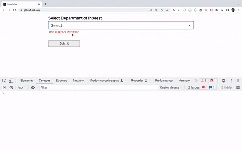Open the top JavaScript context dropdown
Image resolution: width=242 pixels, height=151 pixels.
22,87
